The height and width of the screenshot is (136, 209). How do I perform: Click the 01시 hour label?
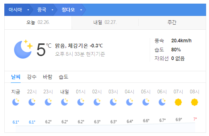click(x=81, y=92)
